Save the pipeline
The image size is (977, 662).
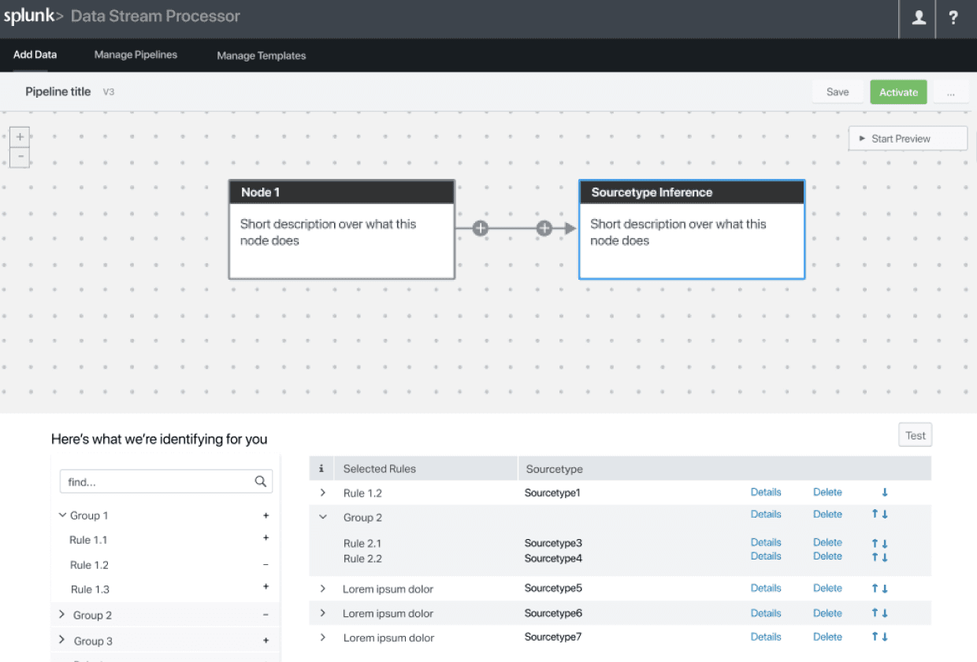click(x=838, y=92)
